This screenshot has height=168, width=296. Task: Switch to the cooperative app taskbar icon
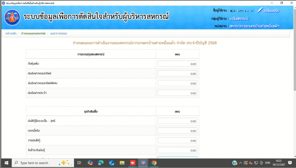(x=143, y=163)
